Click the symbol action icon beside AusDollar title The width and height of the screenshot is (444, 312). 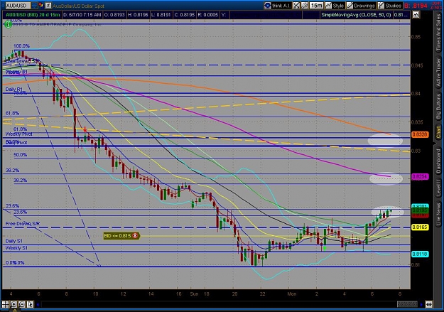[x=48, y=6]
